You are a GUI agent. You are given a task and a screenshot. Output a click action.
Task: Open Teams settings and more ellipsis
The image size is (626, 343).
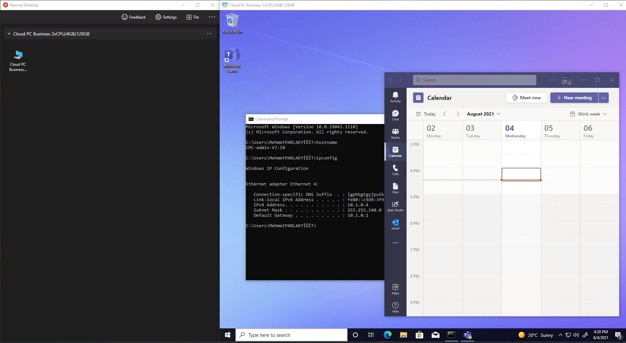coord(553,80)
